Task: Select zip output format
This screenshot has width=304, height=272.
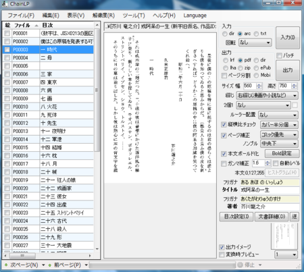Action: pos(240,68)
